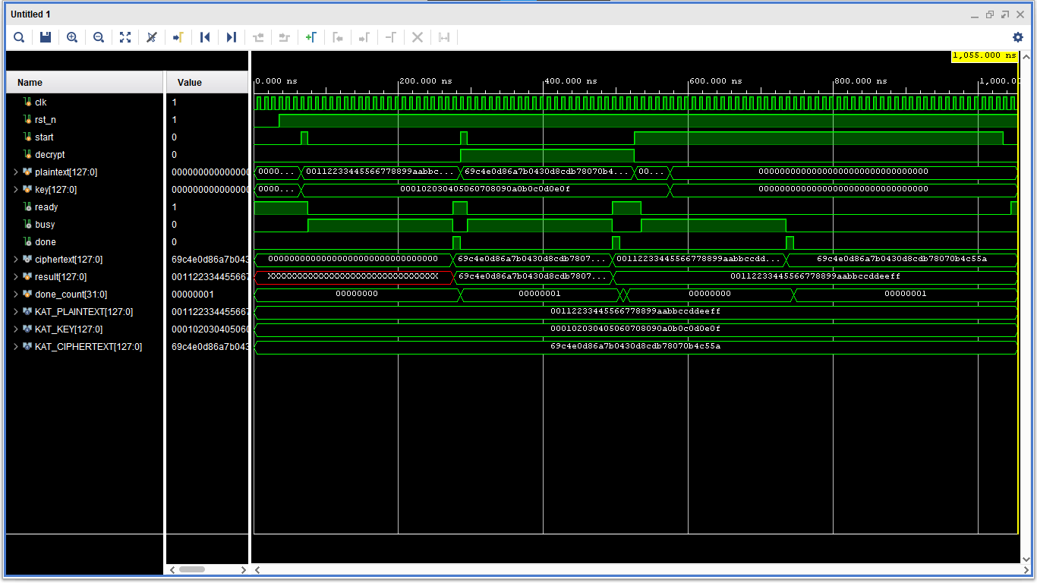Viewport: 1037px width, 583px height.
Task: Click the delete all markers X icon
Action: point(418,37)
